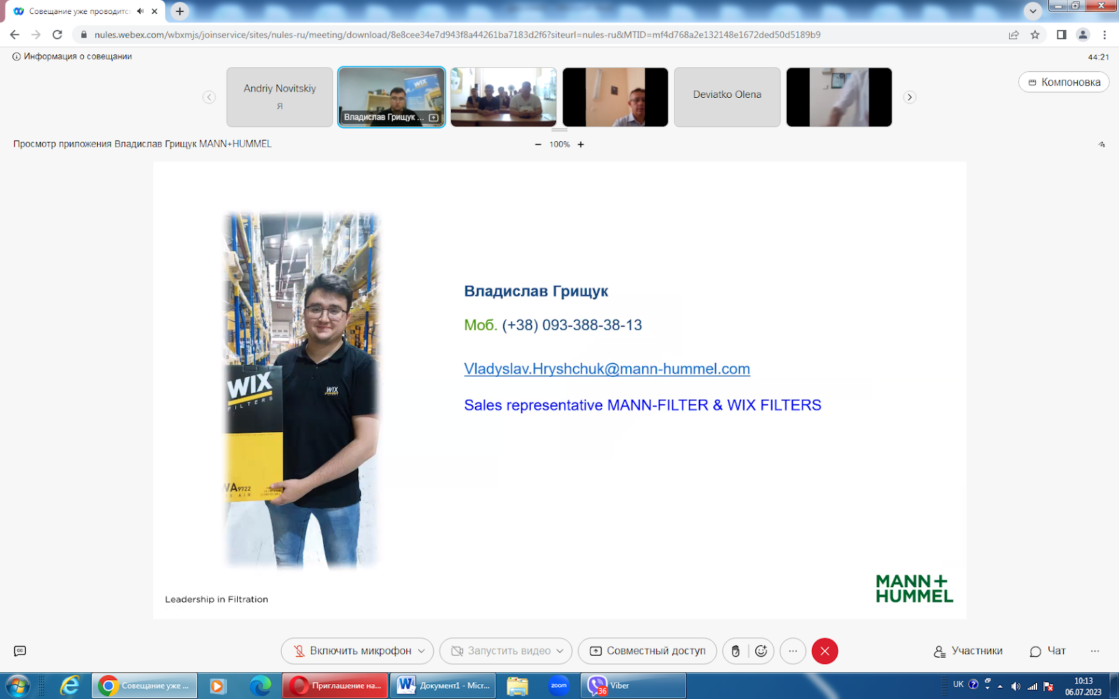Click volume icon in system tray
The width and height of the screenshot is (1119, 699).
pos(1015,686)
